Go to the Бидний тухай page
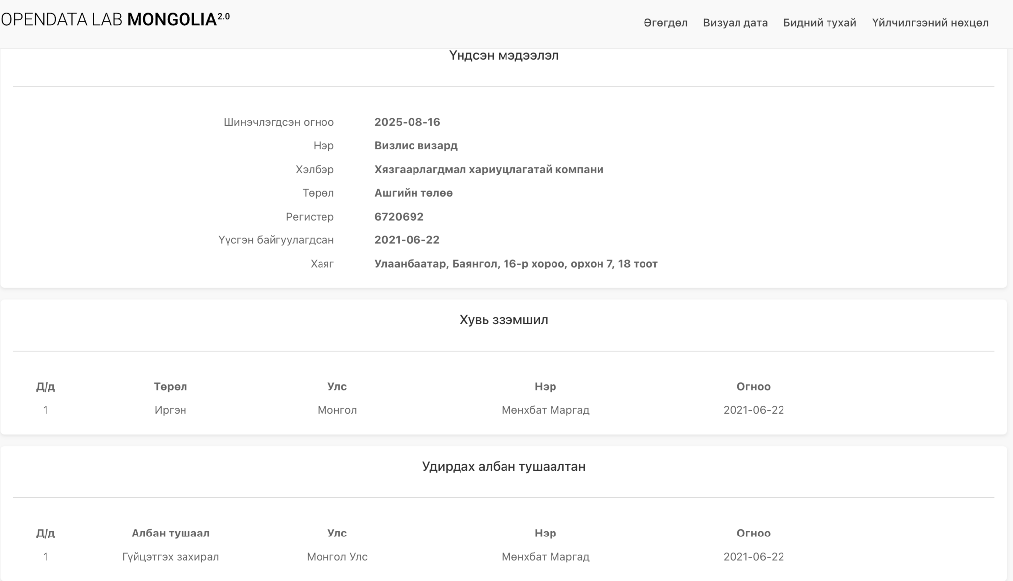 pos(819,23)
